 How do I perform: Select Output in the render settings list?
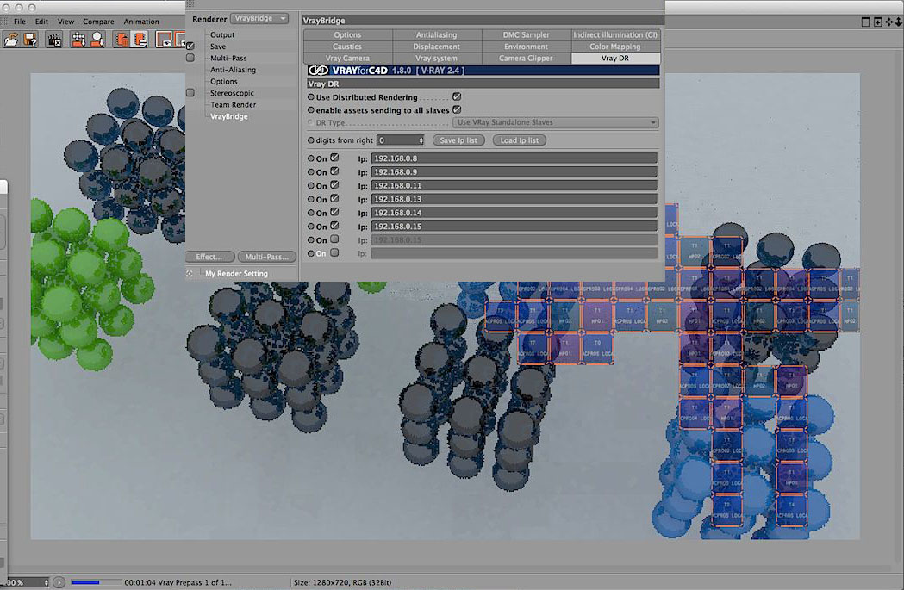tap(222, 34)
